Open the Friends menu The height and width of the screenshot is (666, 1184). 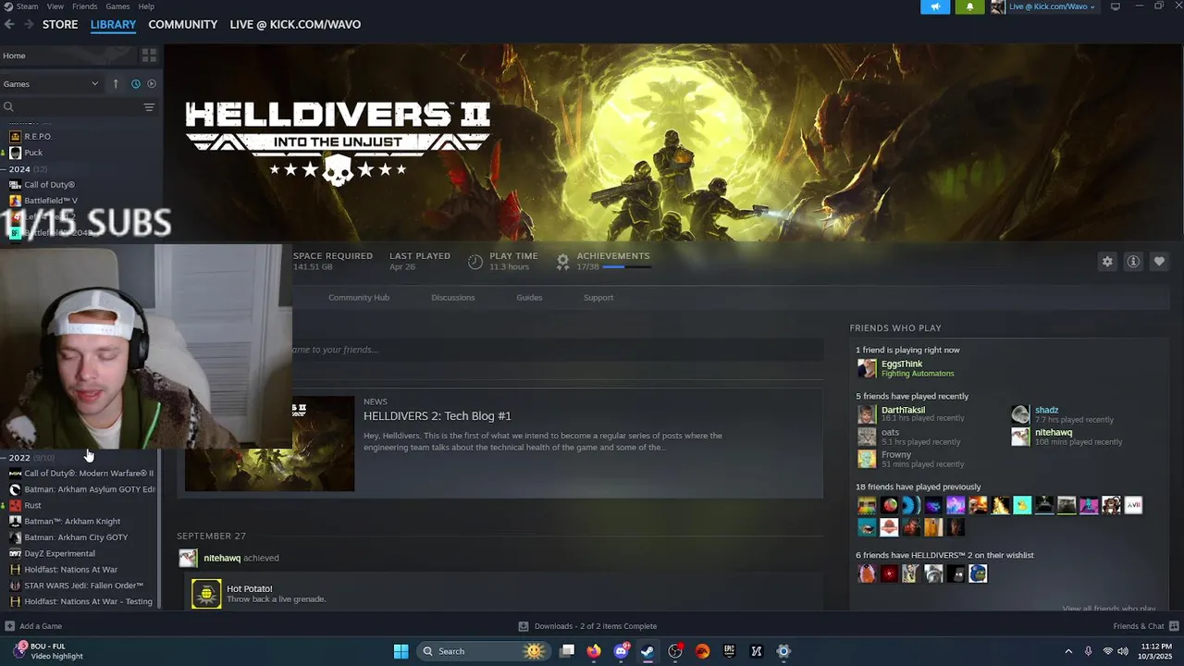(x=85, y=6)
